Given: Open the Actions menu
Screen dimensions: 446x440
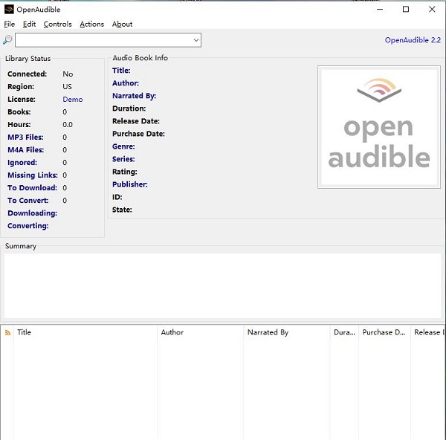Looking at the screenshot, I should pyautogui.click(x=91, y=25).
